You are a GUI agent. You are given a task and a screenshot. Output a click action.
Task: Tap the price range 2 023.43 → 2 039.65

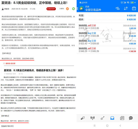tap(89, 43)
